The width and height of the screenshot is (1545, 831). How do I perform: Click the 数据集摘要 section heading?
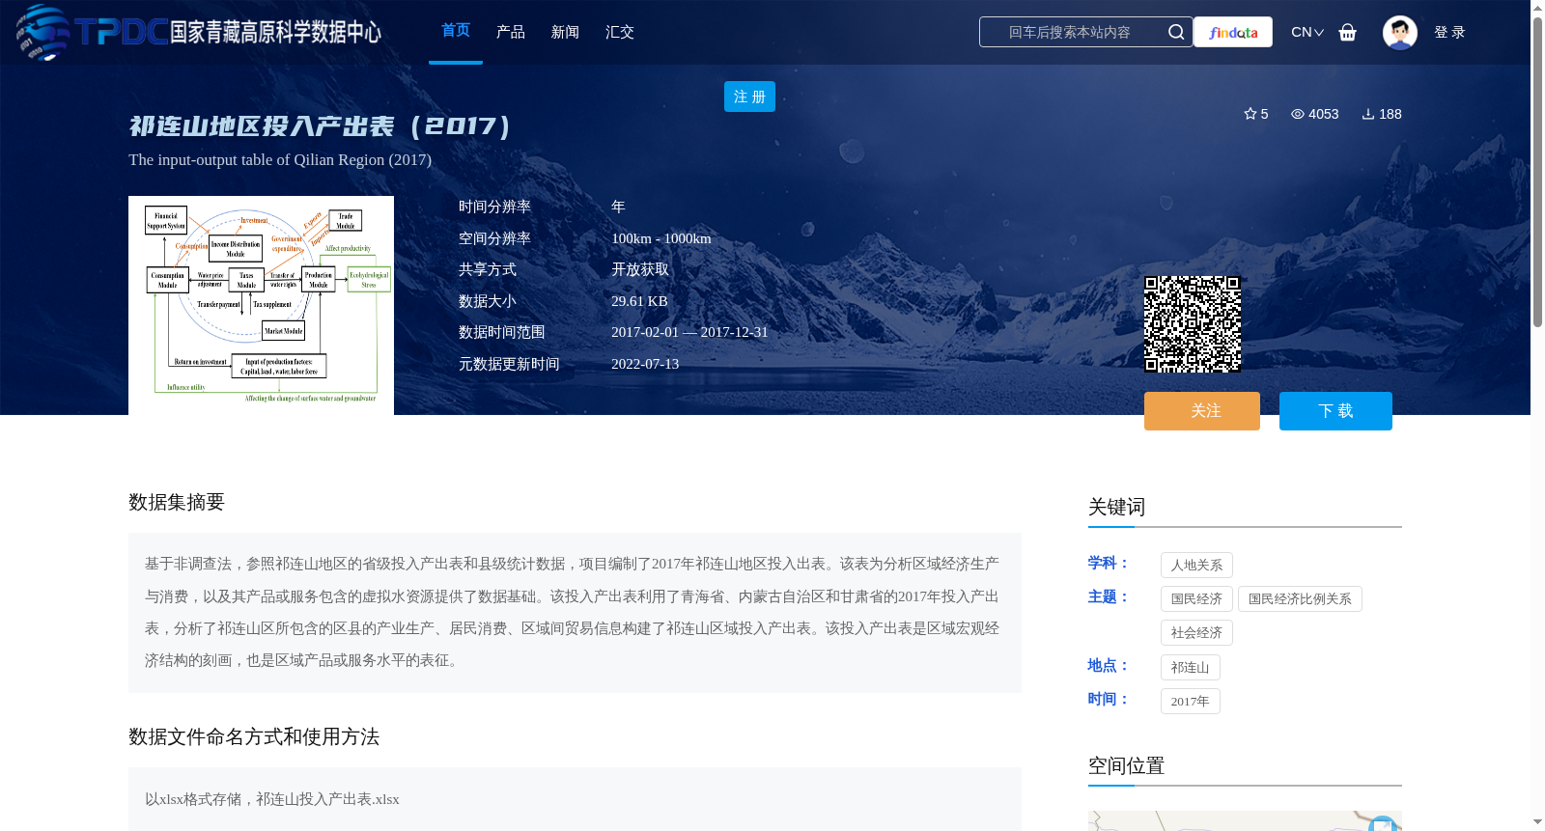click(x=177, y=502)
